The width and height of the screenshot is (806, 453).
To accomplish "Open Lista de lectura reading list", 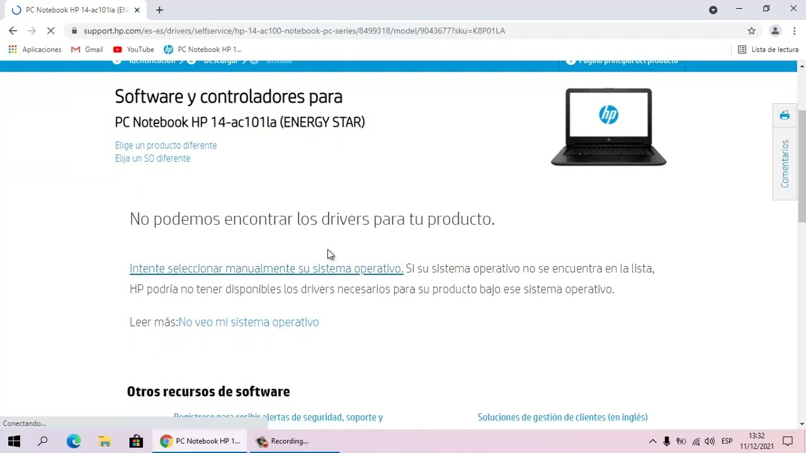I will [x=768, y=49].
